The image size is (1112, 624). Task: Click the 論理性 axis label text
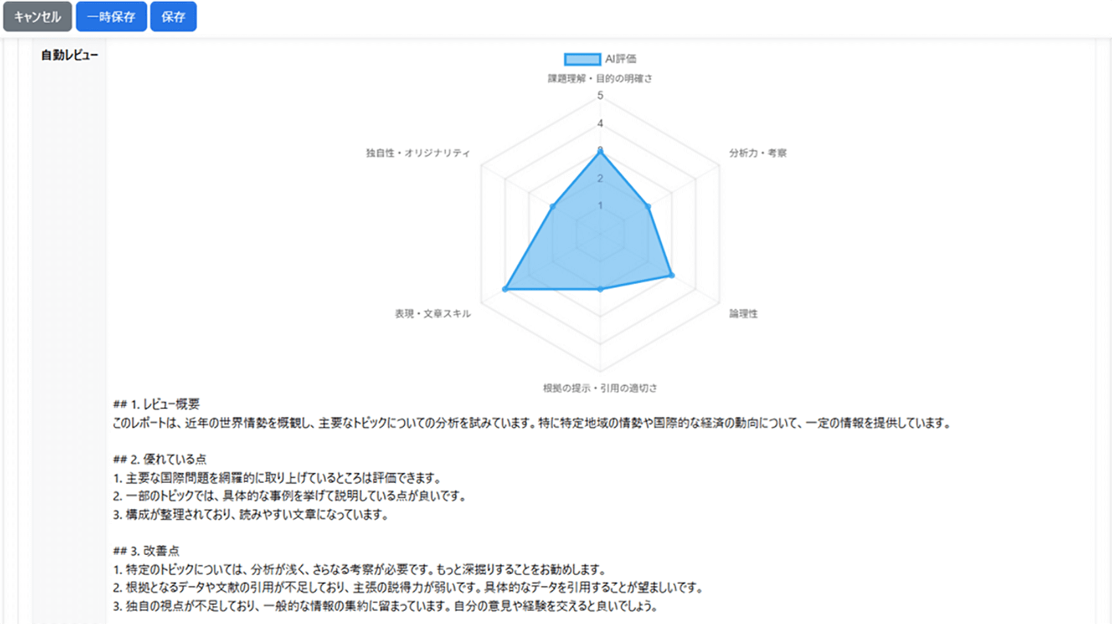point(743,314)
